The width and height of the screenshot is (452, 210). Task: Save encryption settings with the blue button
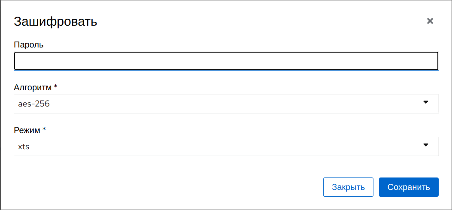(x=408, y=187)
